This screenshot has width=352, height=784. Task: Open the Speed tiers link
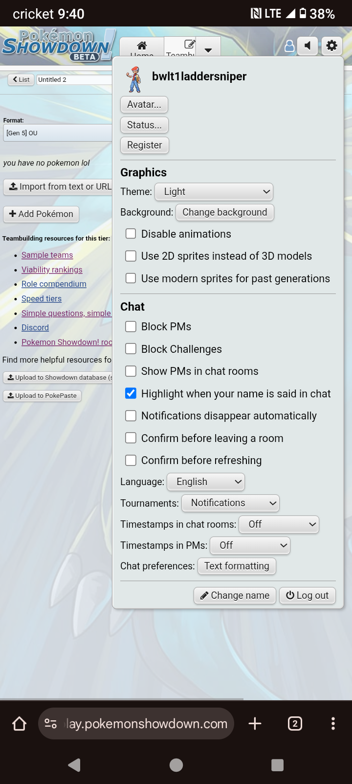point(42,298)
